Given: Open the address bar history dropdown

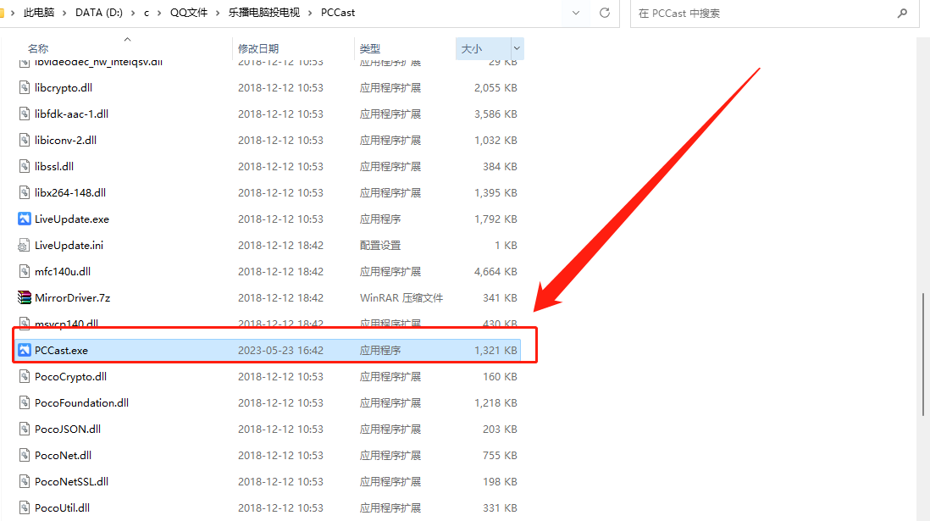Looking at the screenshot, I should (x=576, y=13).
